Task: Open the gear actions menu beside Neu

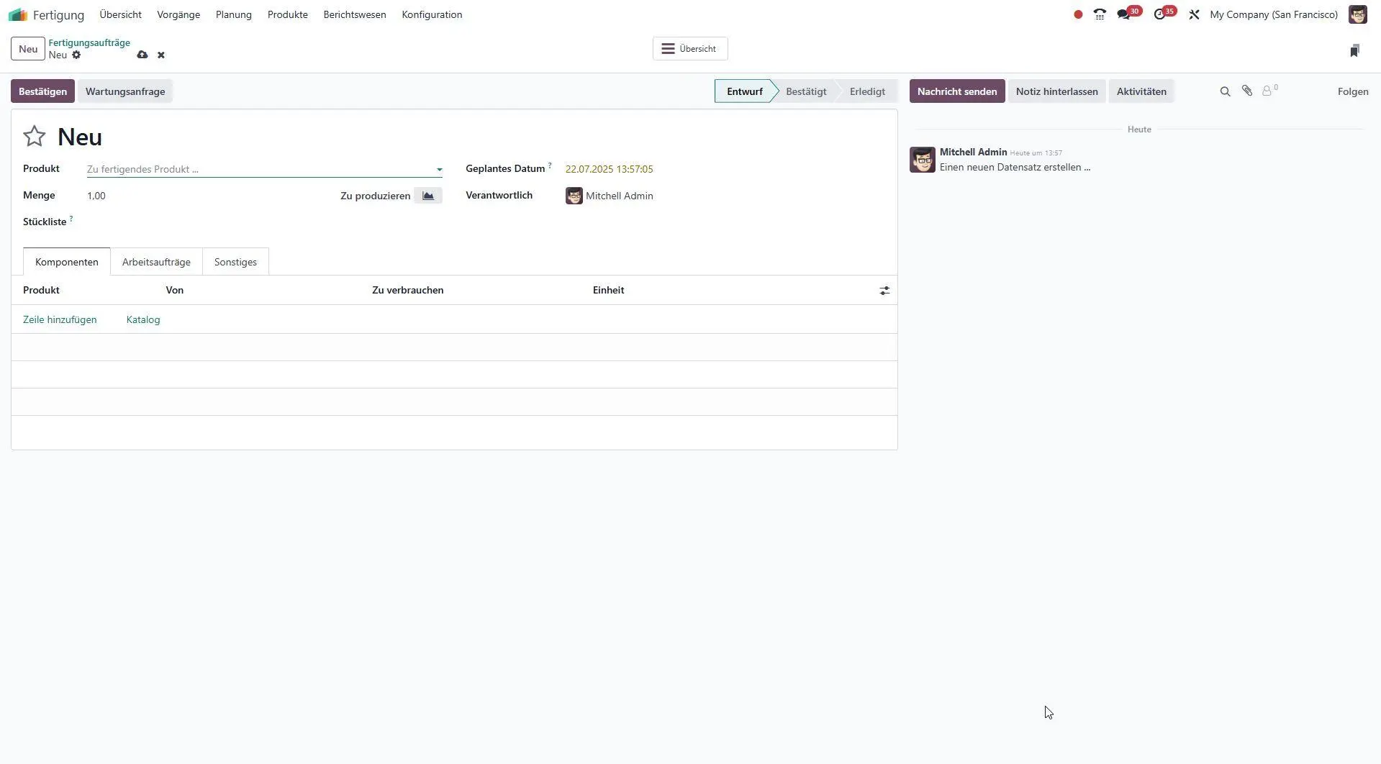Action: [x=76, y=55]
